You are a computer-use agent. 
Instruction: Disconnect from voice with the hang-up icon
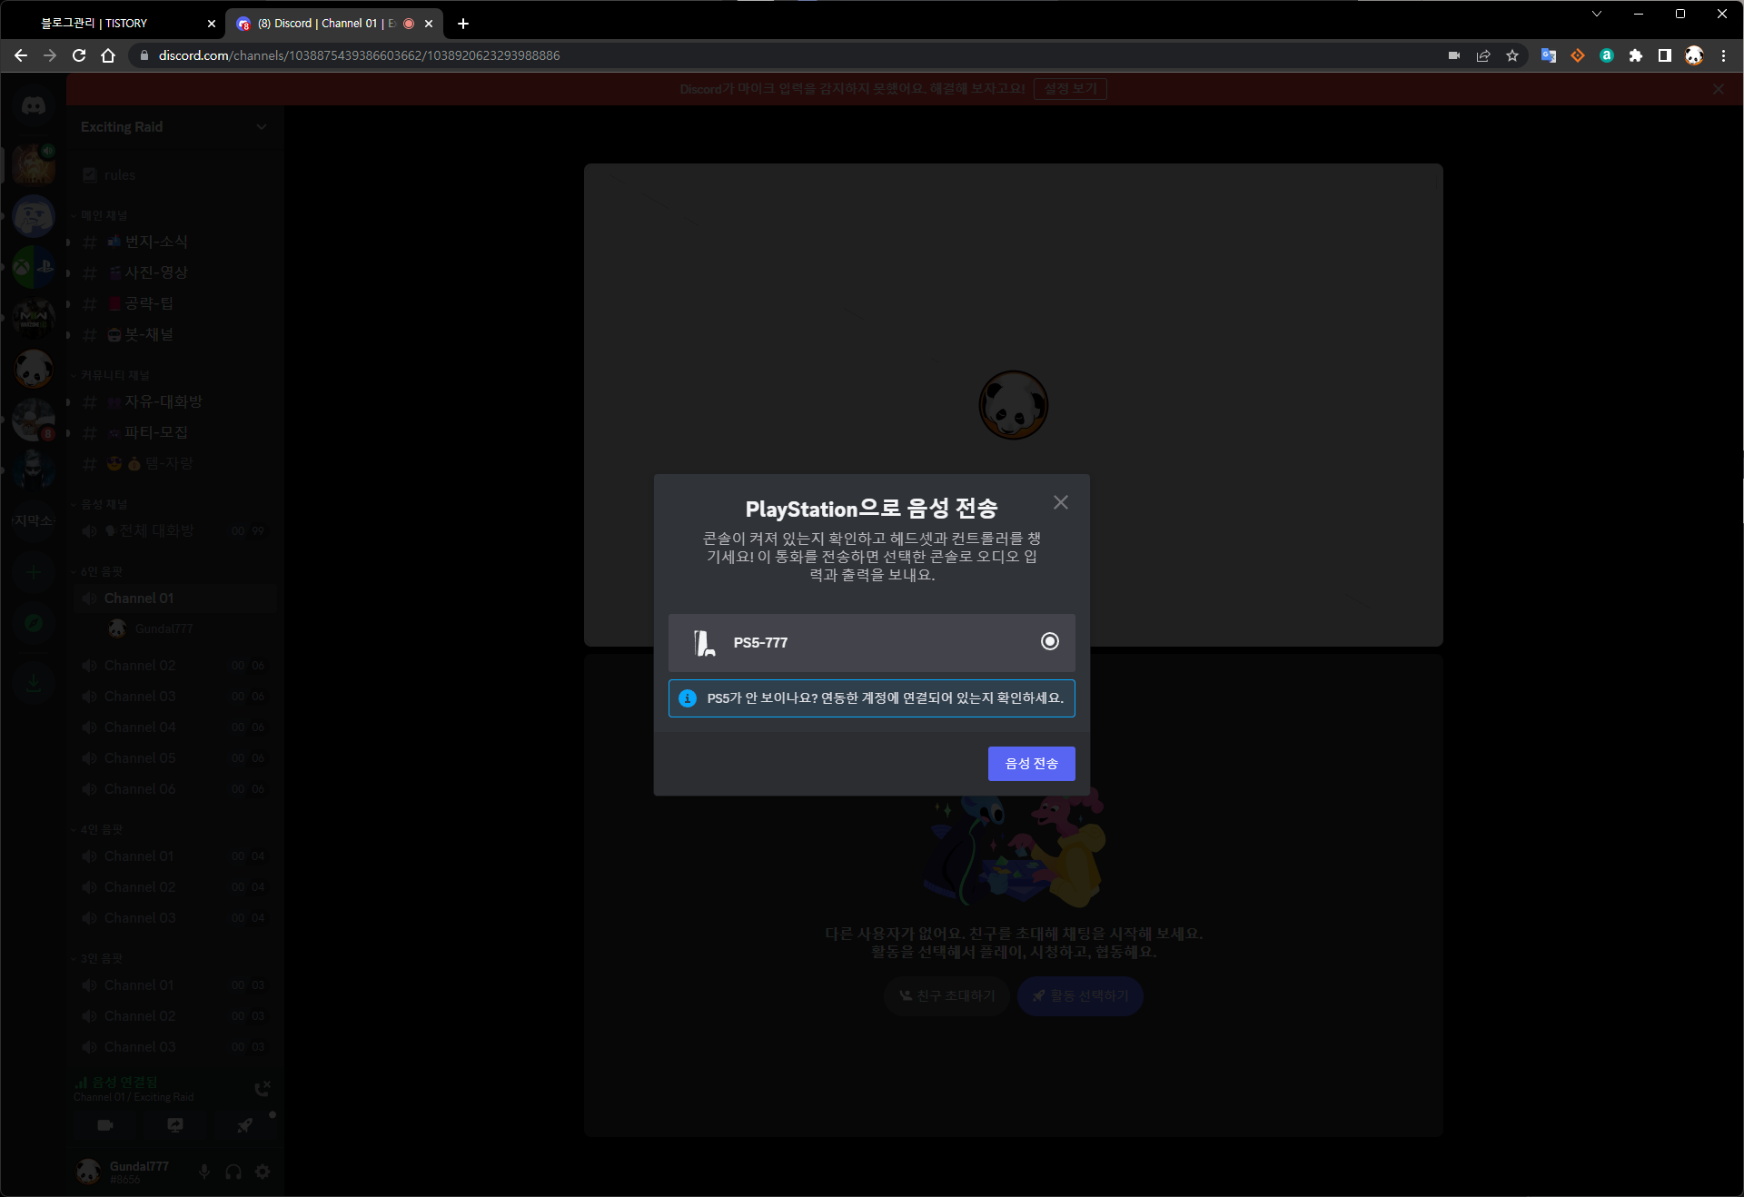pyautogui.click(x=263, y=1088)
